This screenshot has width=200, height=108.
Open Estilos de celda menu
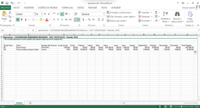click(x=117, y=21)
